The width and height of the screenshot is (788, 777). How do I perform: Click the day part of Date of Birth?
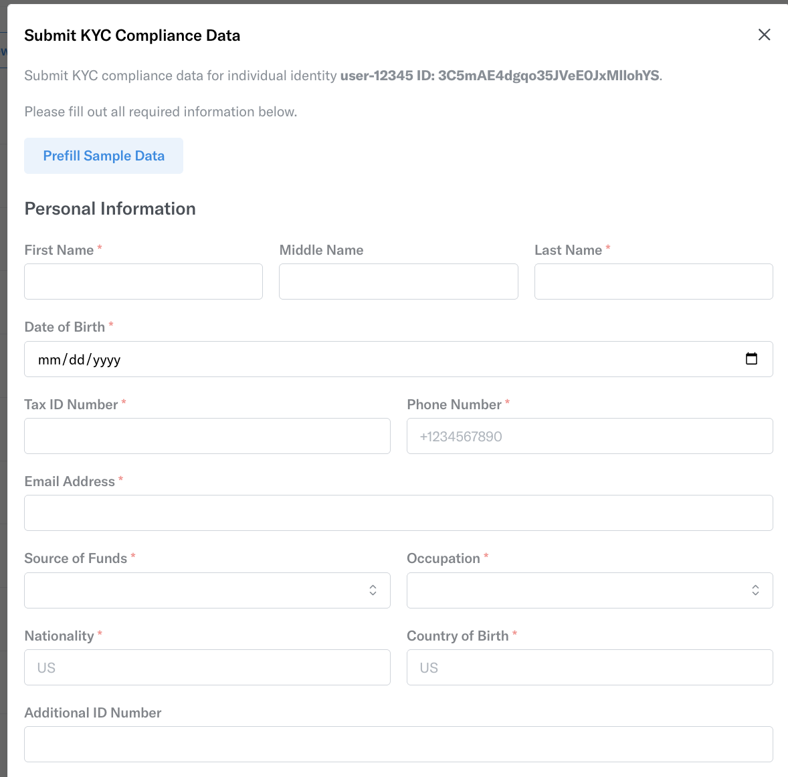point(77,360)
